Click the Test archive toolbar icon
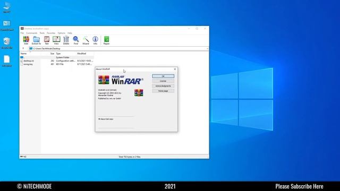340x191 pixels. pyautogui.click(x=47, y=40)
